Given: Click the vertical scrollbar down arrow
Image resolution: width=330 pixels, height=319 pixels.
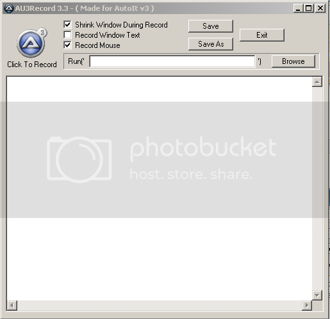Looking at the screenshot, I should pyautogui.click(x=317, y=295).
